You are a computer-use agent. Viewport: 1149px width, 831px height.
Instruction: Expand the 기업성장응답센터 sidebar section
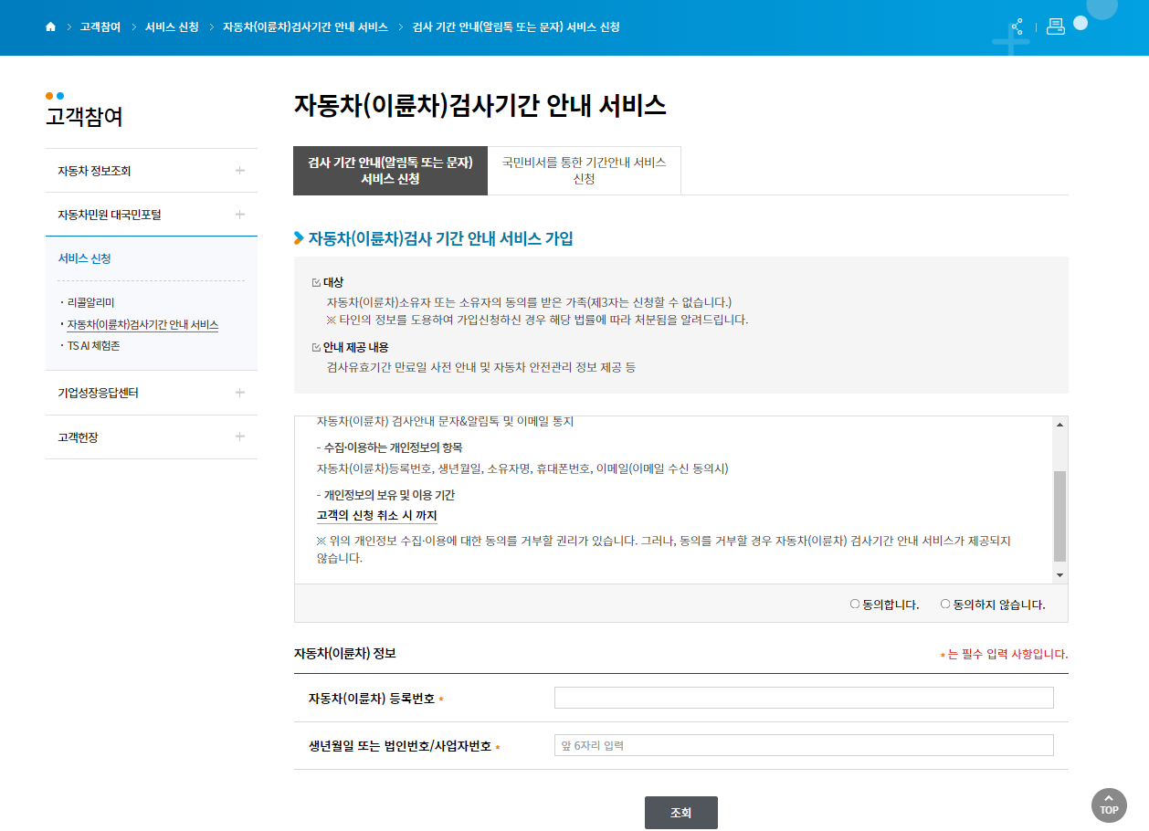point(240,394)
